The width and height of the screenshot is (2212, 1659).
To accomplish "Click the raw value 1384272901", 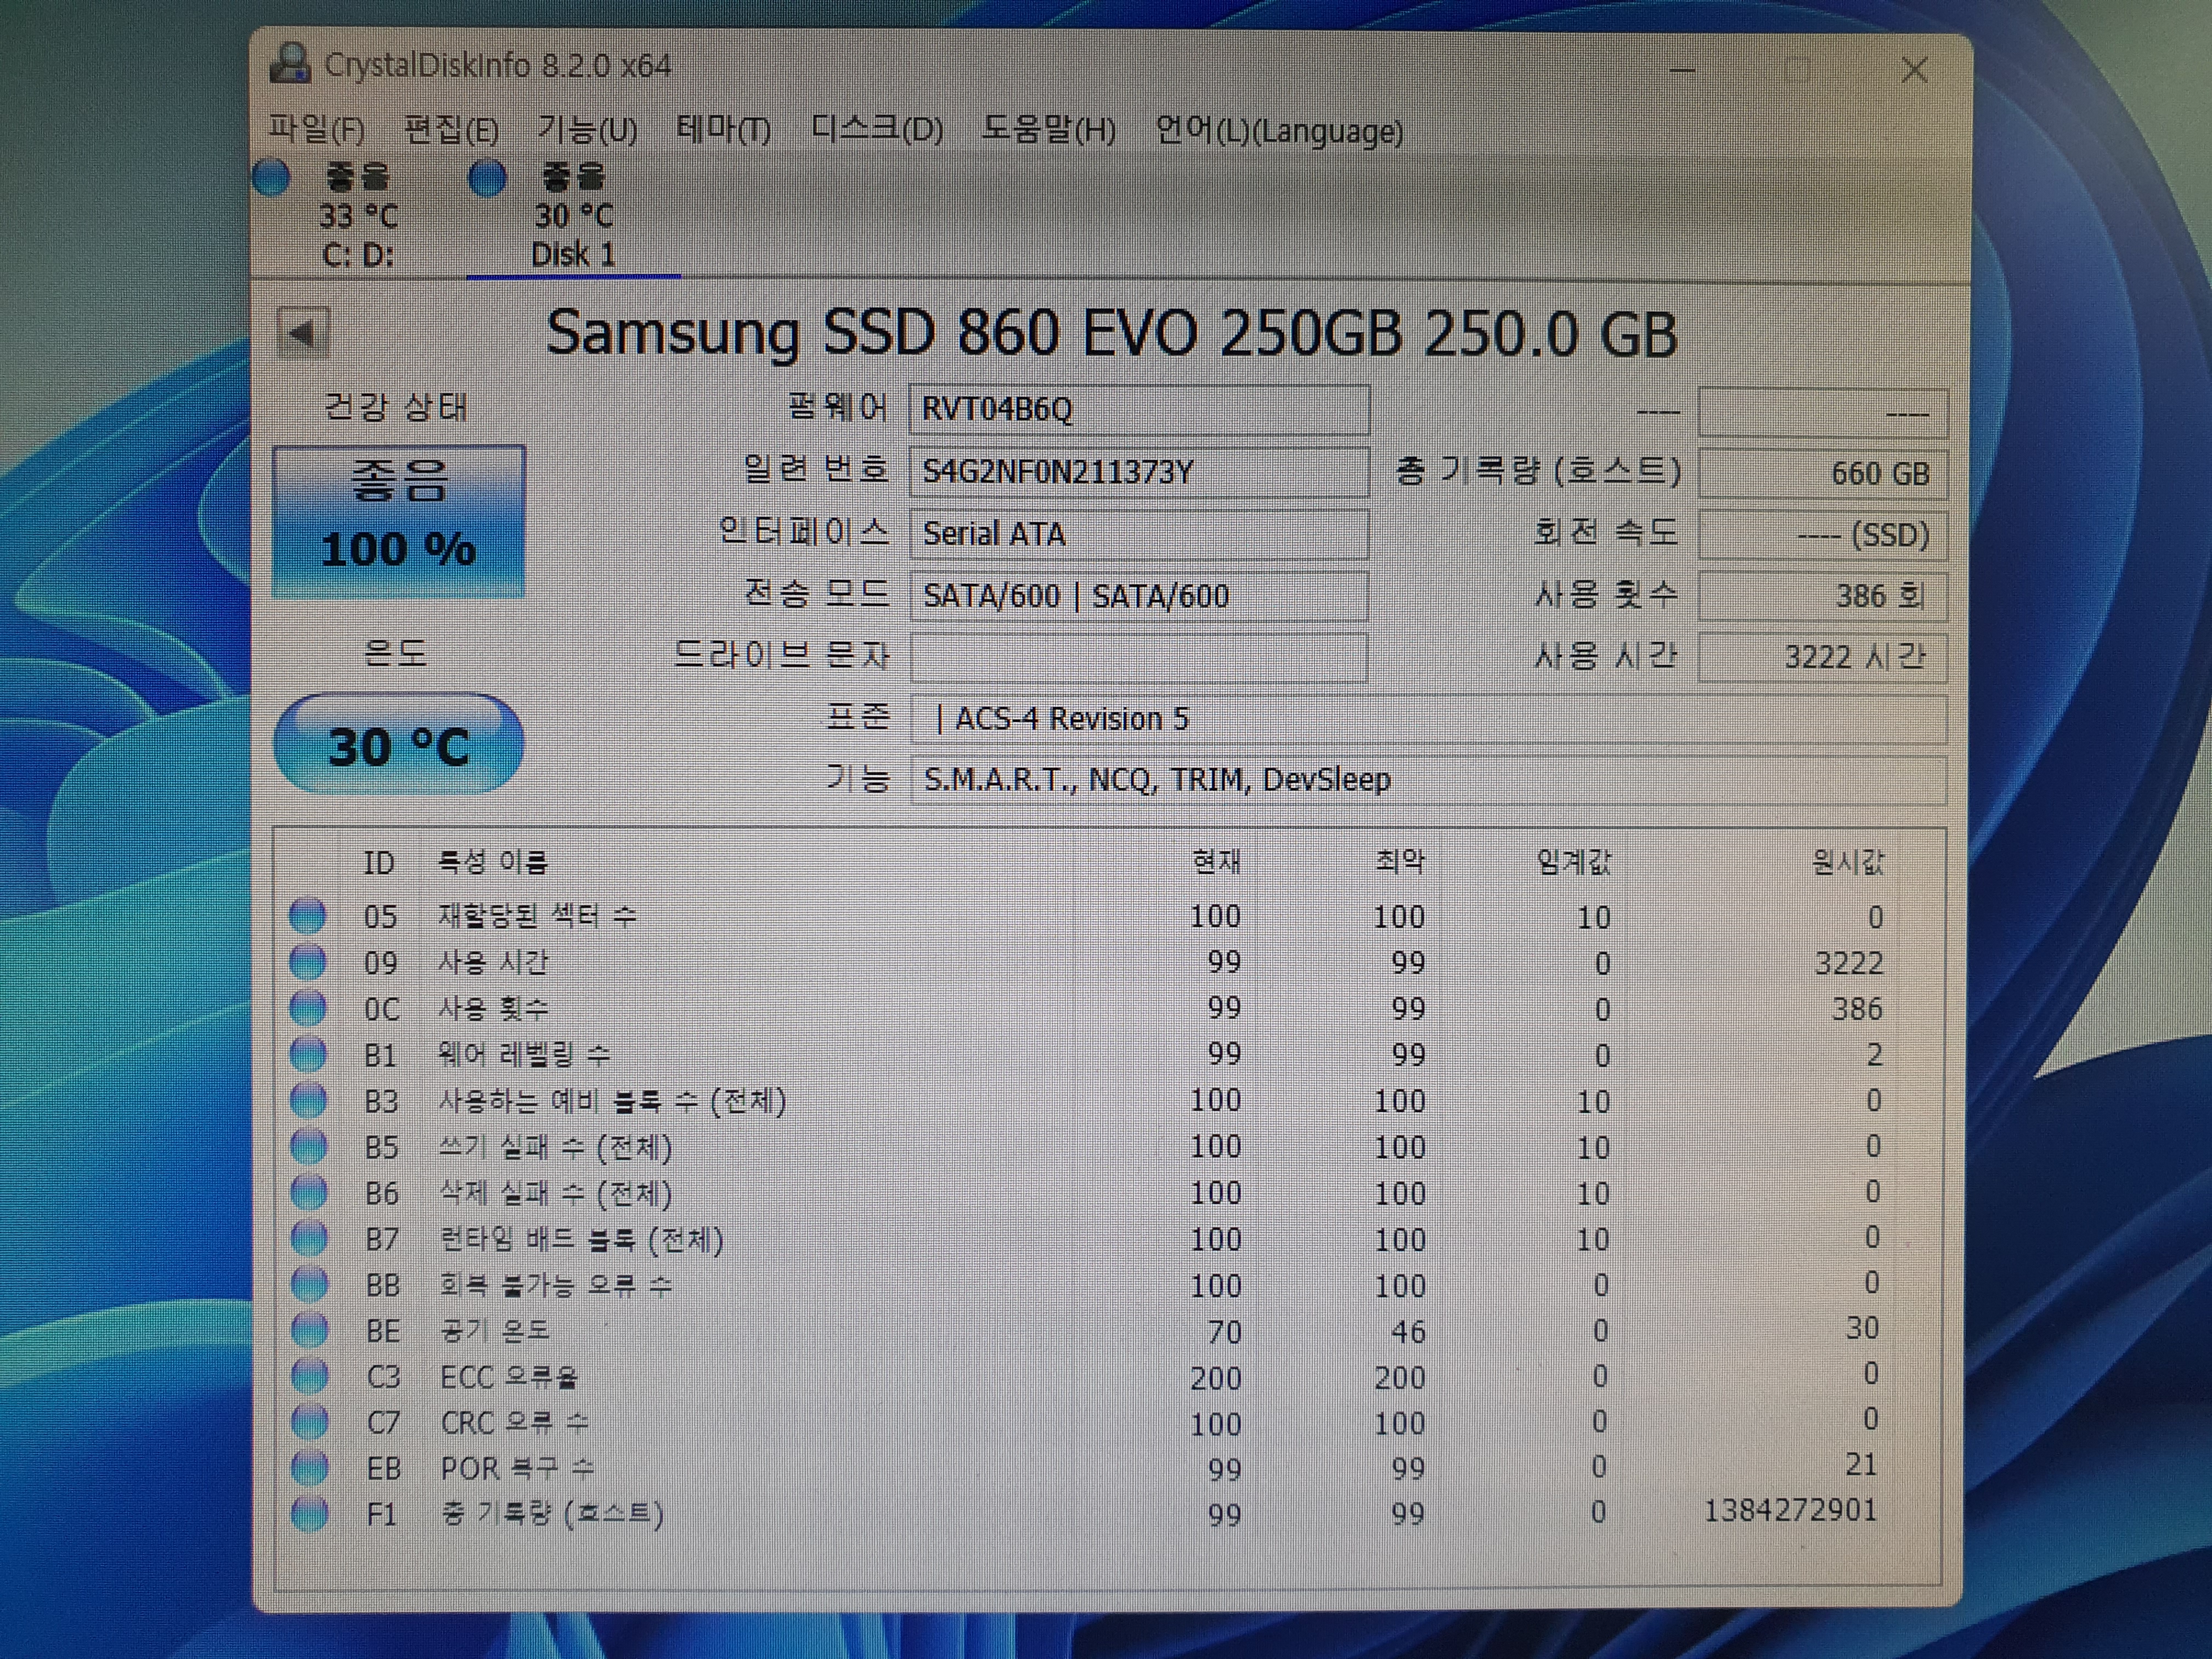I will [x=1790, y=1510].
